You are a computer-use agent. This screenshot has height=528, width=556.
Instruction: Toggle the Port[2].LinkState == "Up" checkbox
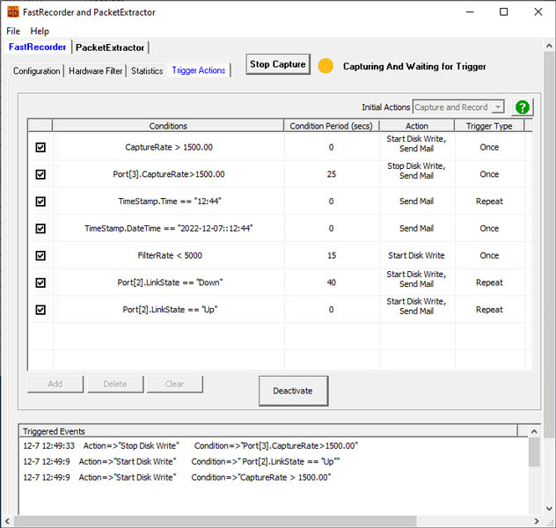40,310
